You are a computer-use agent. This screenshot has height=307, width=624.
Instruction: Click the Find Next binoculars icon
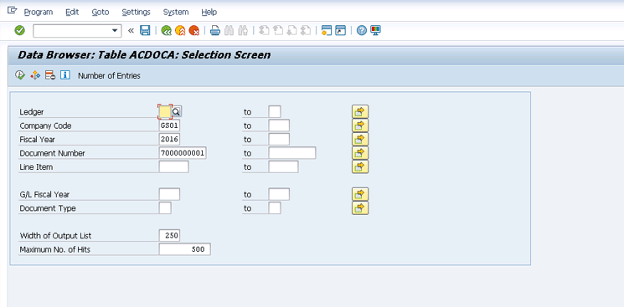[243, 31]
